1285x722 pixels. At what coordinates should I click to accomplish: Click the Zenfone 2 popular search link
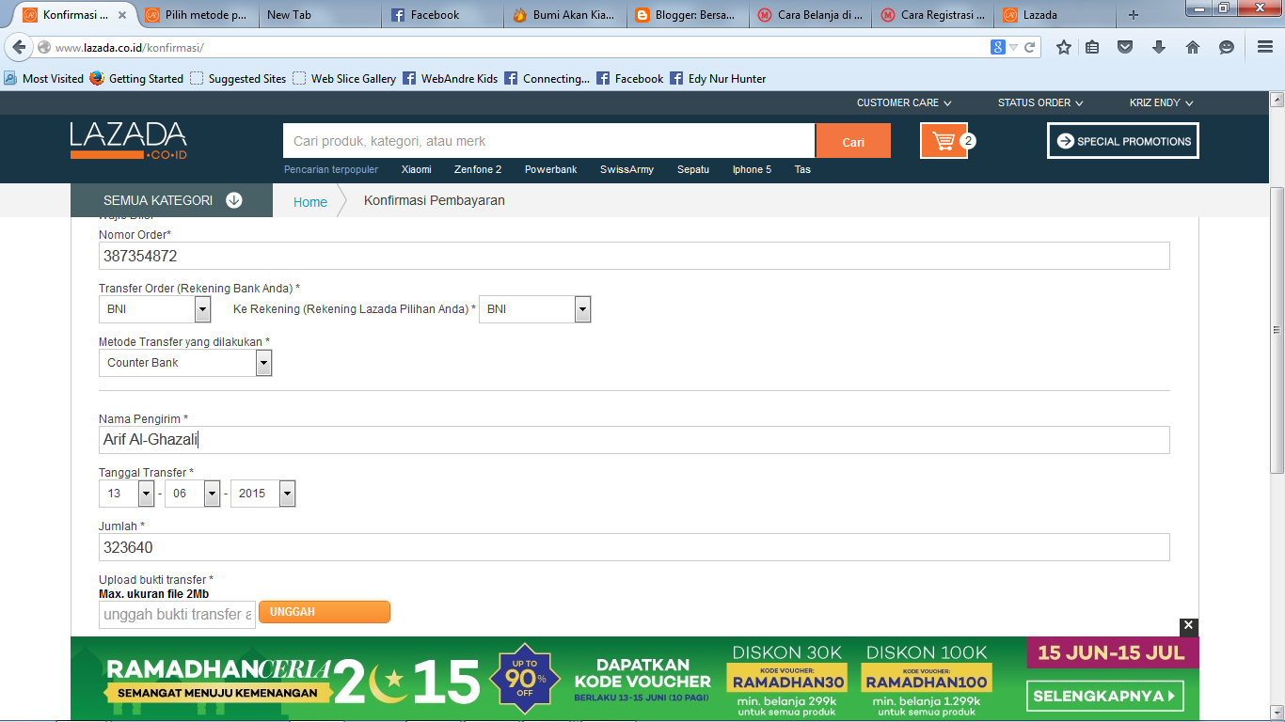(x=478, y=169)
